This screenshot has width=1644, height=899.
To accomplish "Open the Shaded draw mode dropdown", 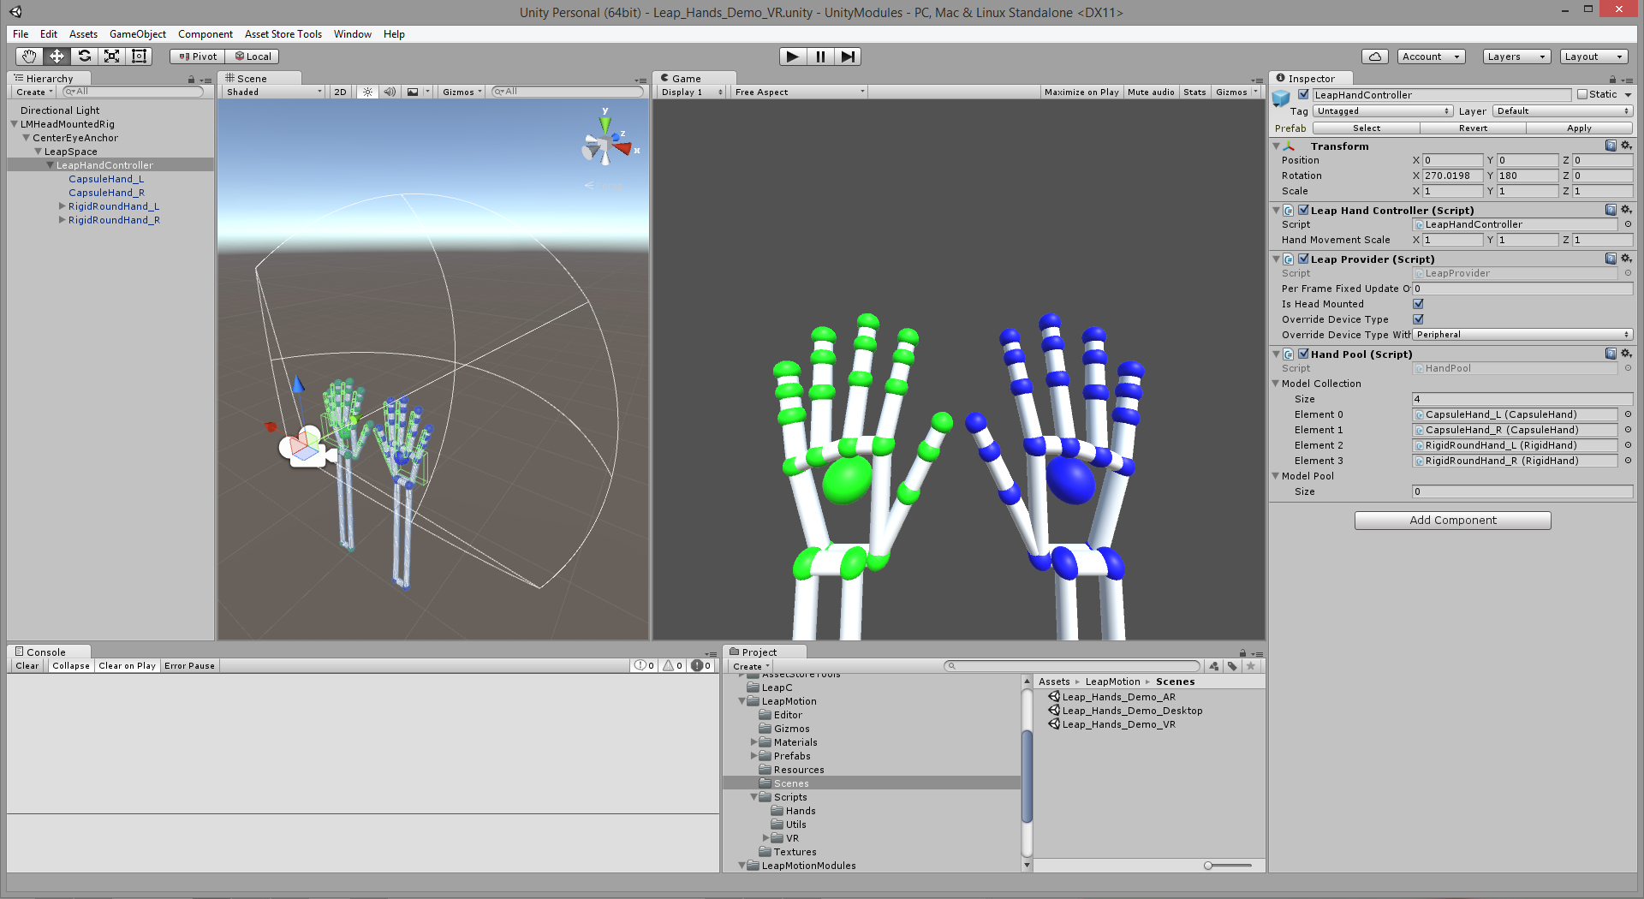I will 271,92.
